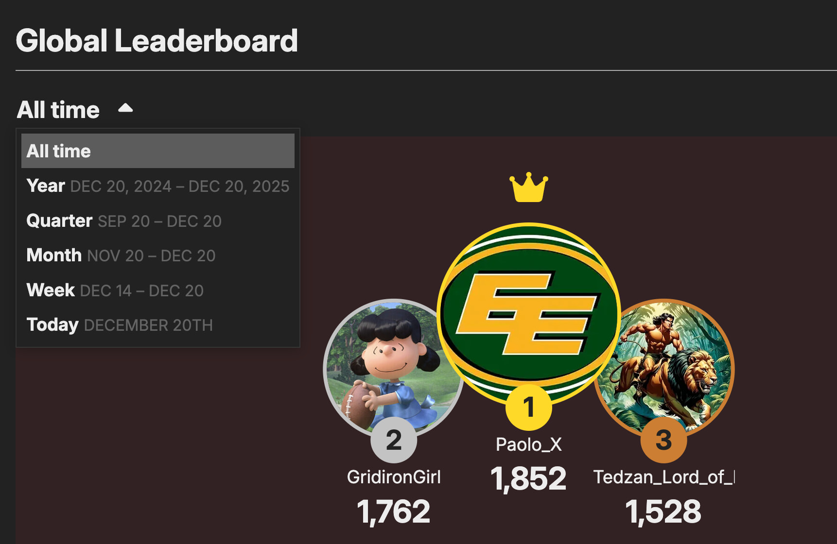Click Paolo_X's 1,852 score
This screenshot has height=544, width=837.
(528, 478)
